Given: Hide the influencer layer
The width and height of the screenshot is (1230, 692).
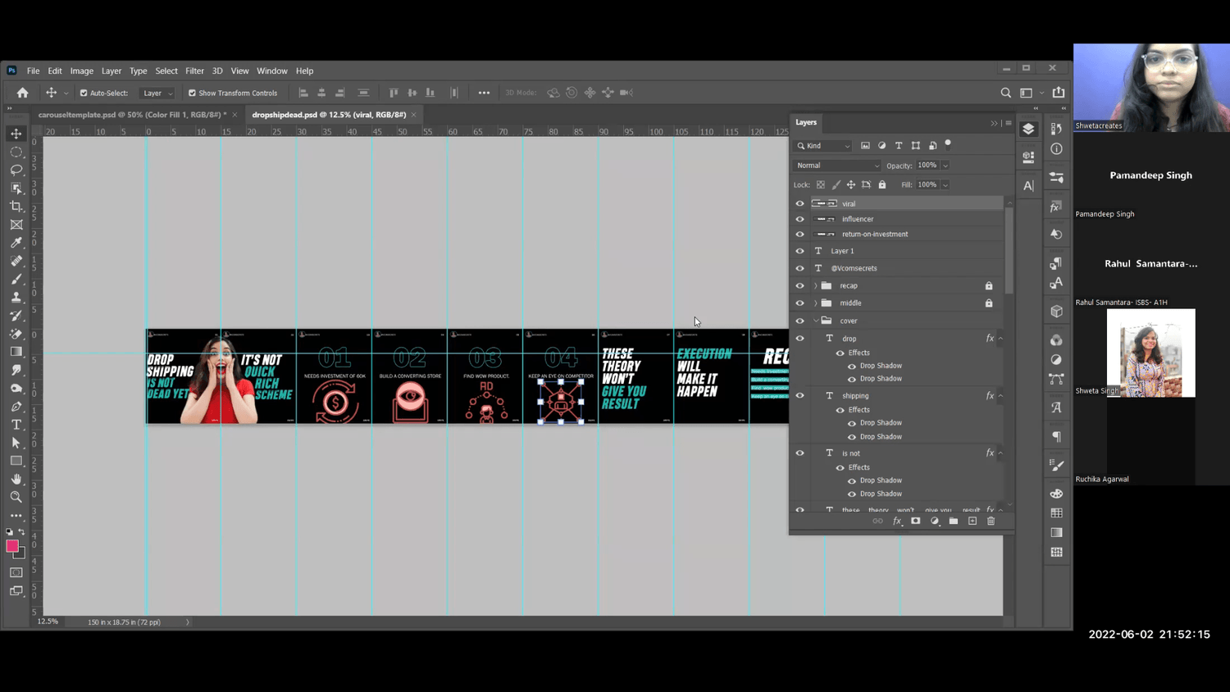Looking at the screenshot, I should coord(800,219).
